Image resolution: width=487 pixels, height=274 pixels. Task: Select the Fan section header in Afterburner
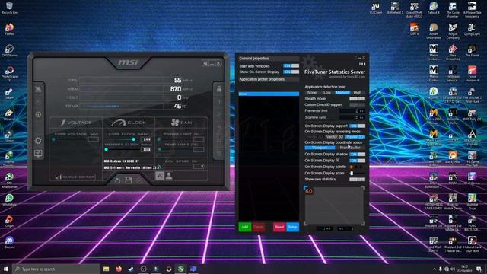click(181, 123)
